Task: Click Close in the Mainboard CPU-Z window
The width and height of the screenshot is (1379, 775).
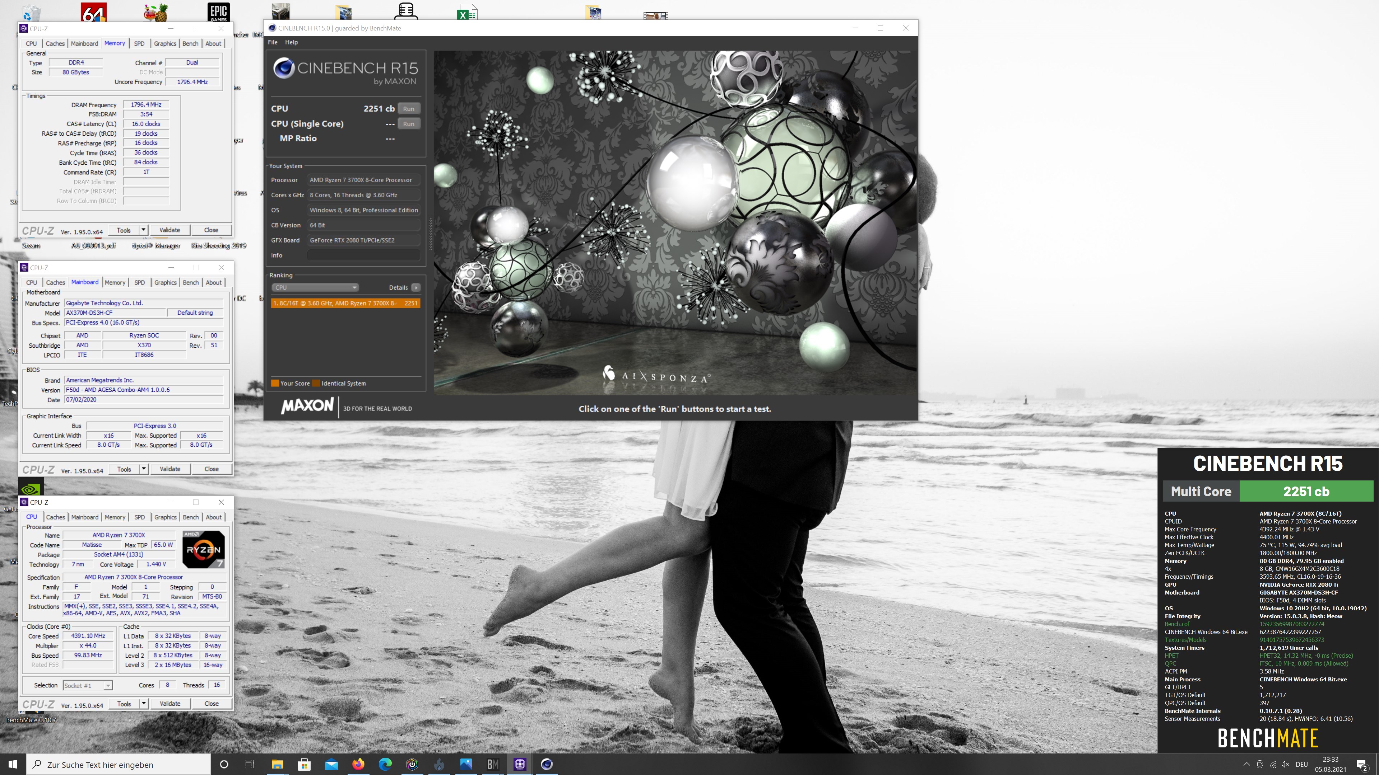Action: tap(212, 469)
